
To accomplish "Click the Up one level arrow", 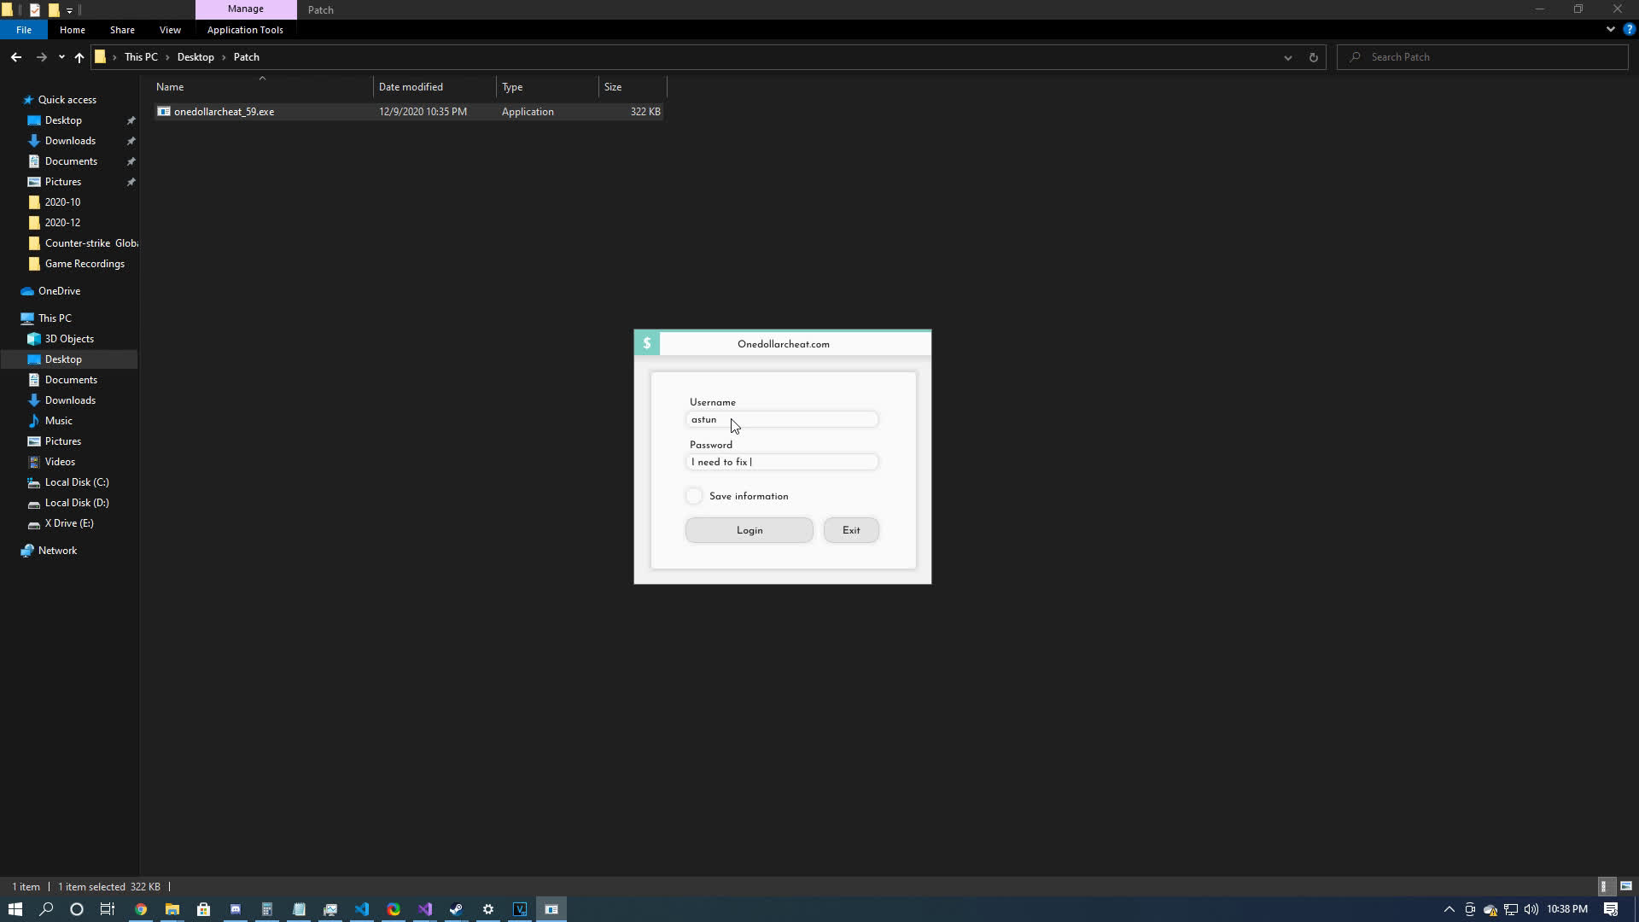I will coord(79,57).
